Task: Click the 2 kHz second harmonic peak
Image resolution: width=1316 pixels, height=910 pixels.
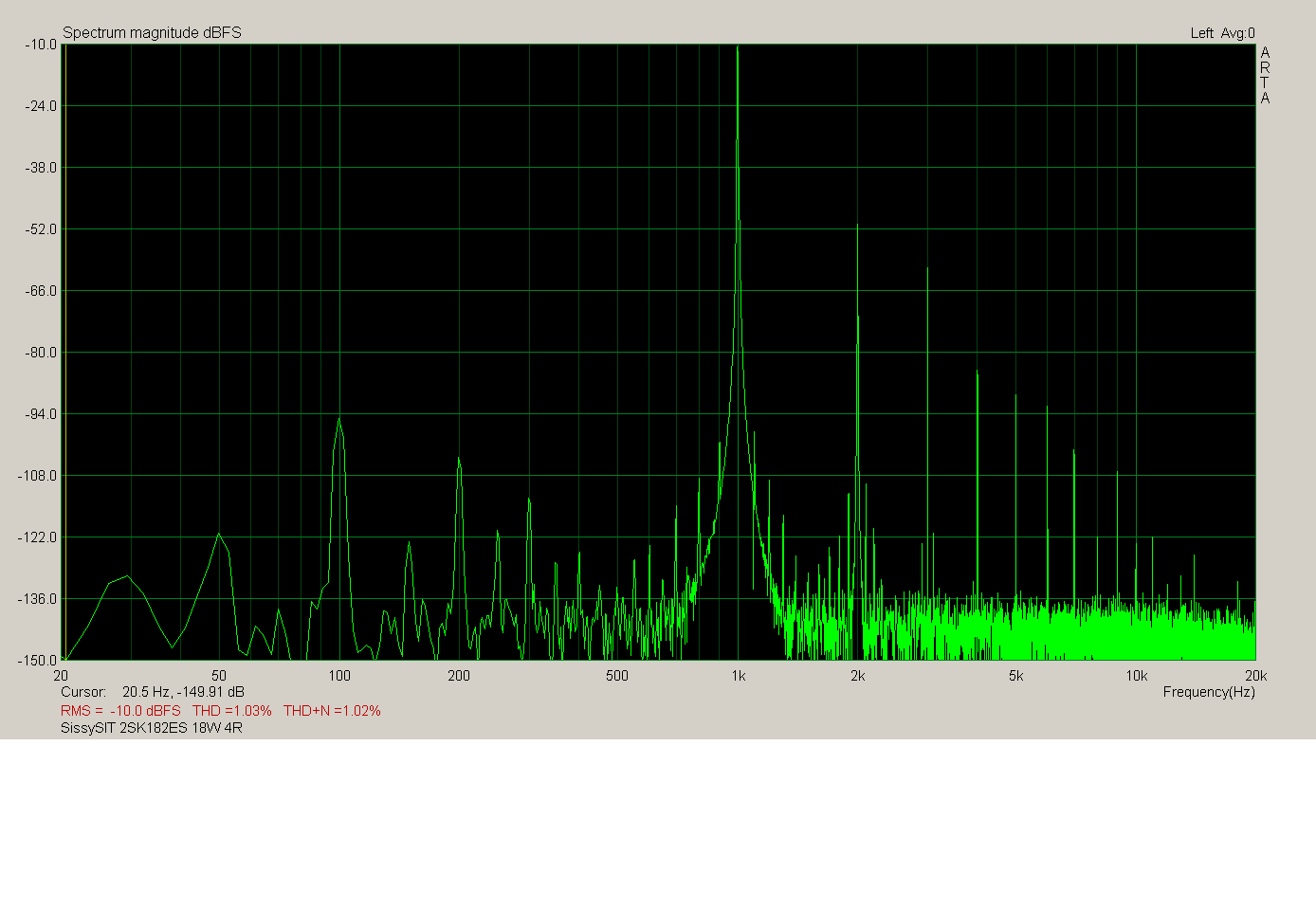Action: 857,226
